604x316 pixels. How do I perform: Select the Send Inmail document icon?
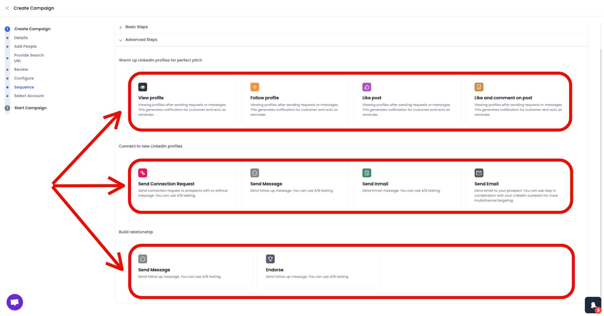[x=367, y=173]
